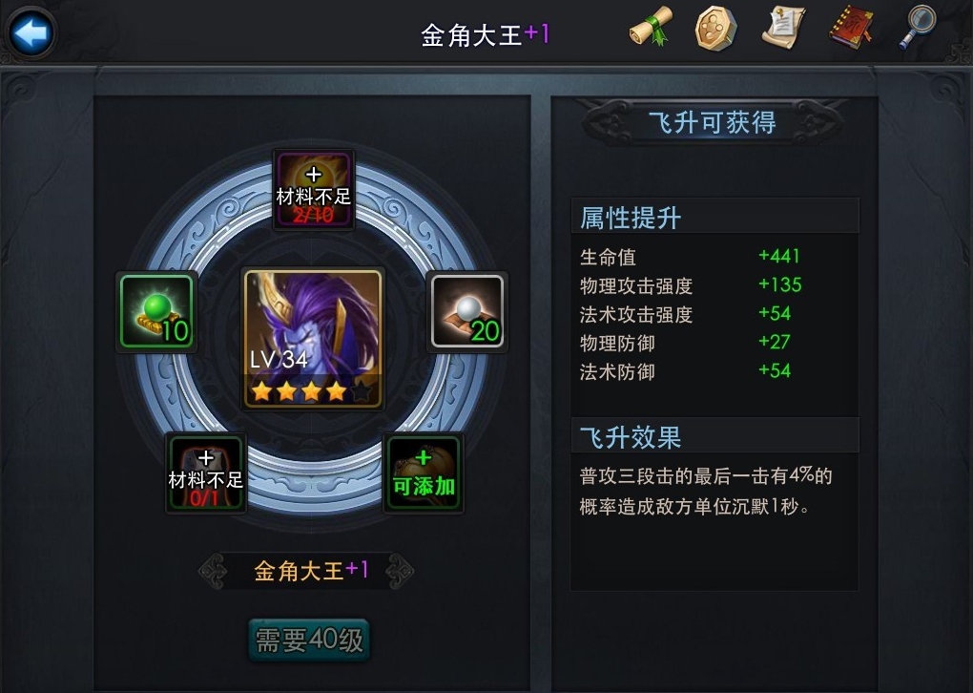Open the green-ribbon scroll icon
Viewport: 973px width, 693px height.
click(650, 26)
